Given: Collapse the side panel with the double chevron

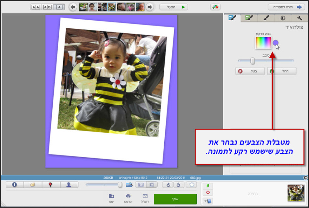Looking at the screenshot, I should pyautogui.click(x=306, y=177).
